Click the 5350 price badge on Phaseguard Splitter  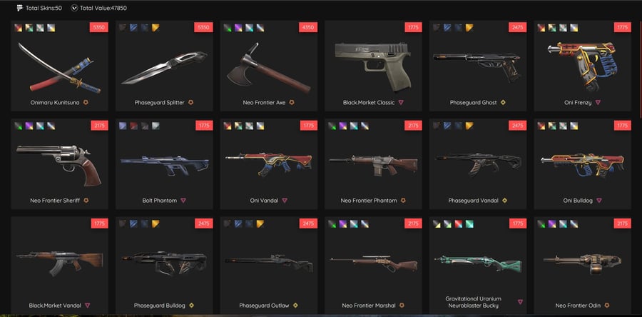[x=203, y=27]
